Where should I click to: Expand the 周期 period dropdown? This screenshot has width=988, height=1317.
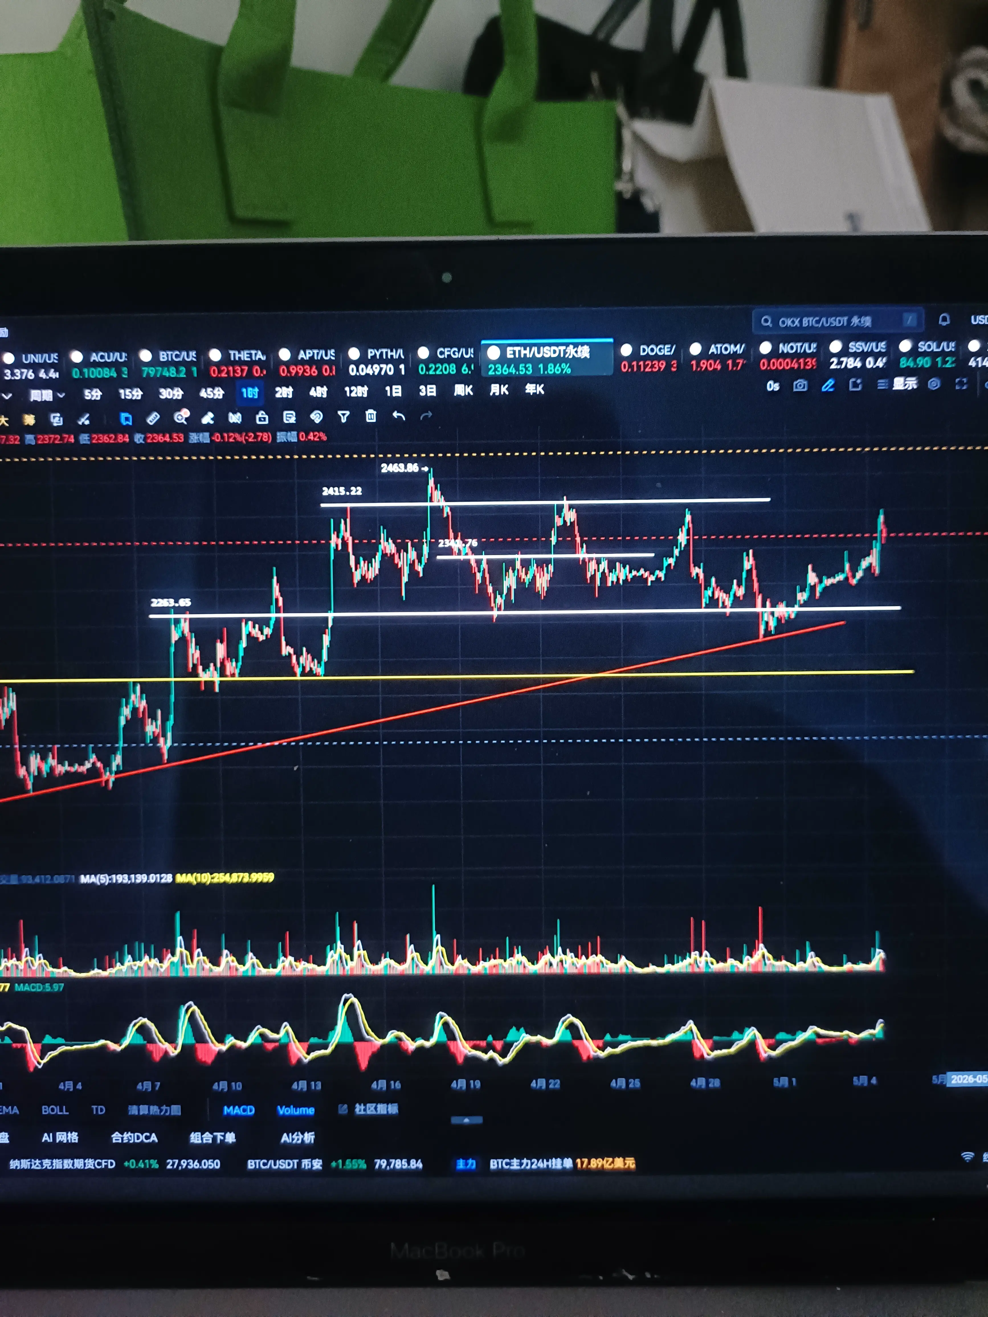tap(48, 395)
